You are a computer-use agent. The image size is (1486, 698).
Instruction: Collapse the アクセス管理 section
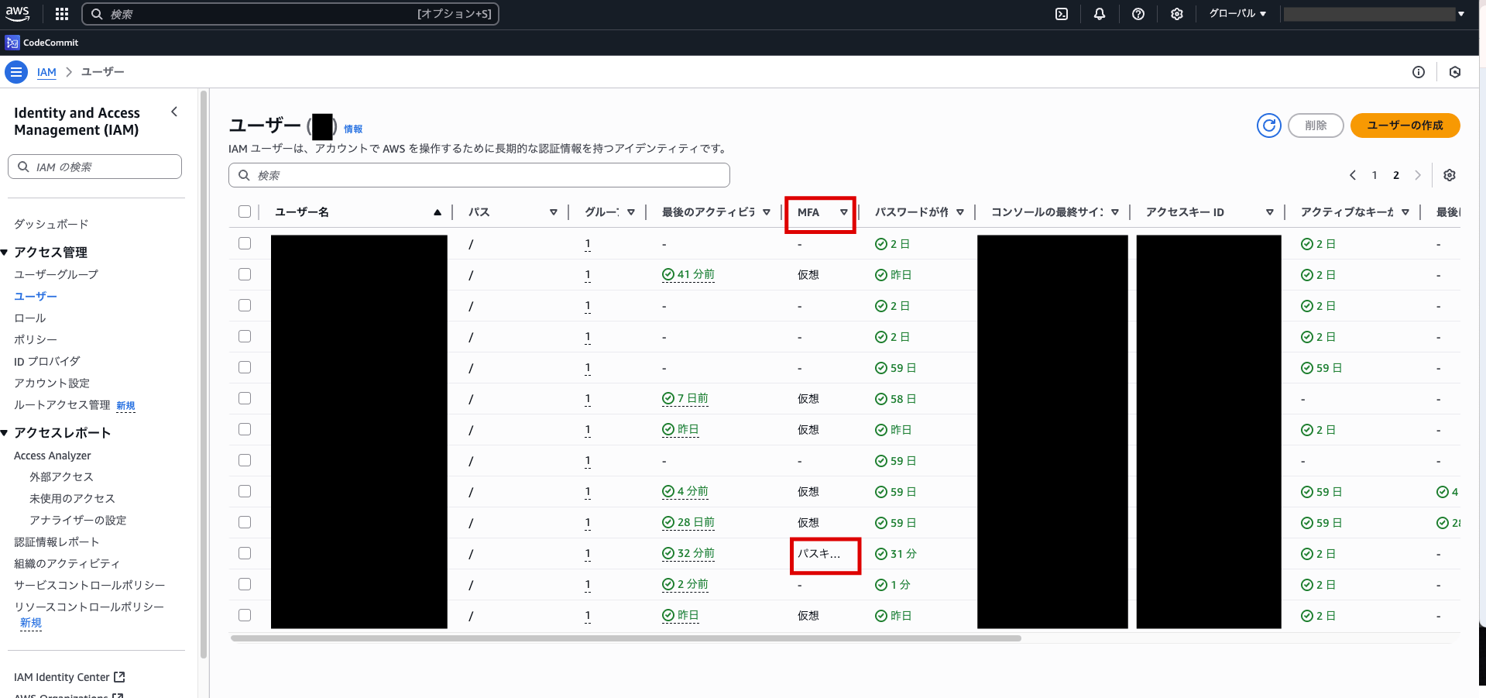(5, 253)
